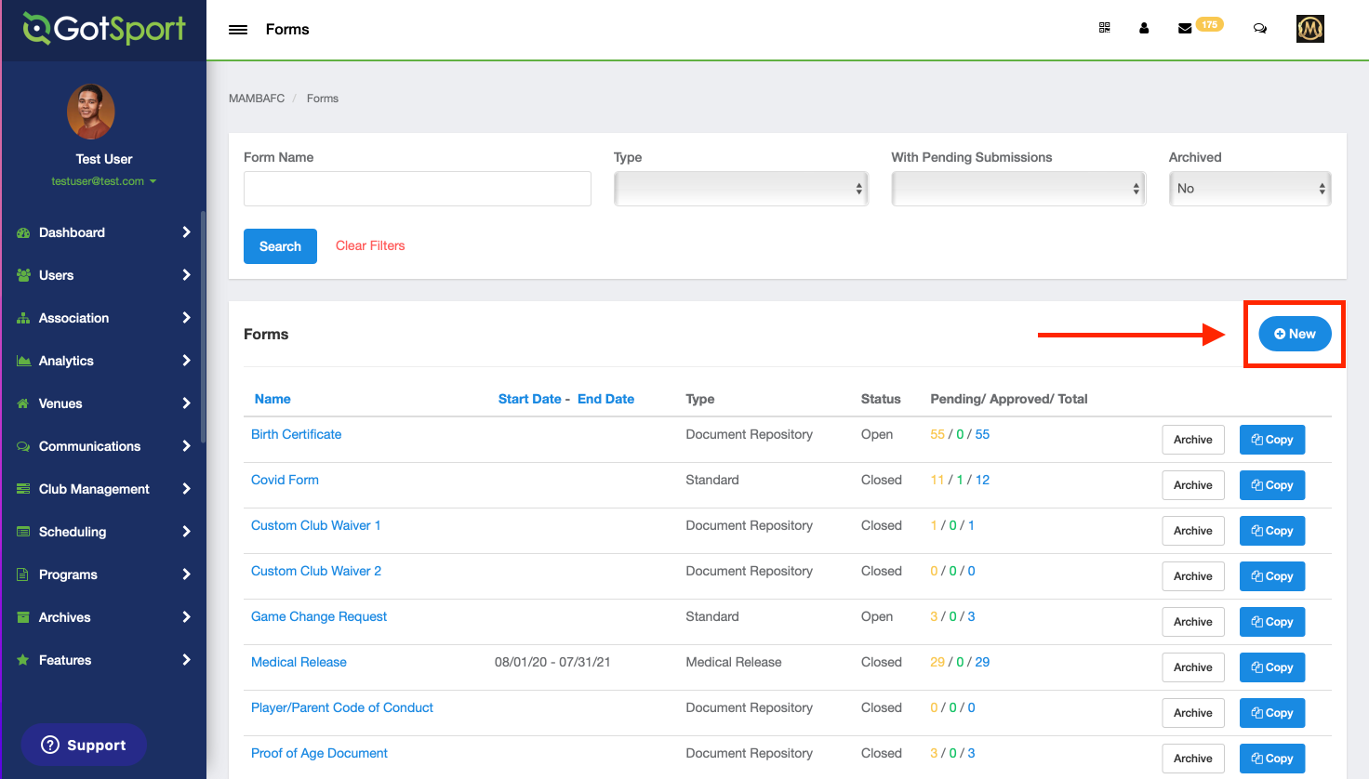Toggle the hamburger menu icon
Viewport: 1369px width, 779px height.
pyautogui.click(x=238, y=30)
